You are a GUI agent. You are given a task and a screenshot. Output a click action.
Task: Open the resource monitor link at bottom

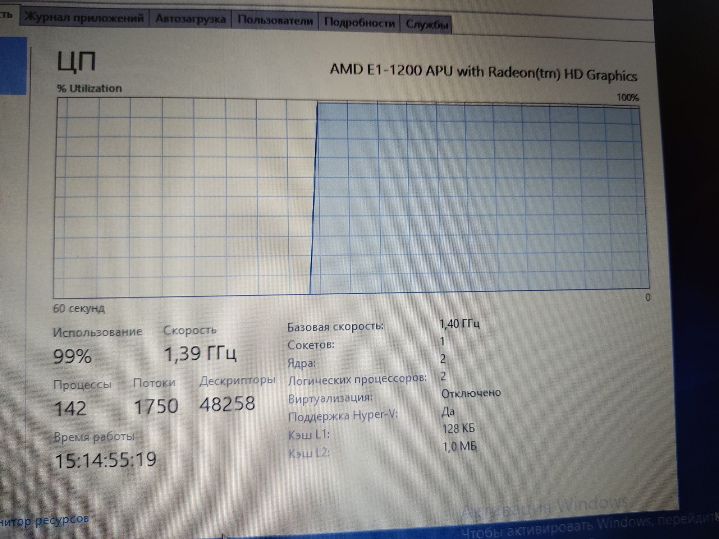[x=44, y=520]
